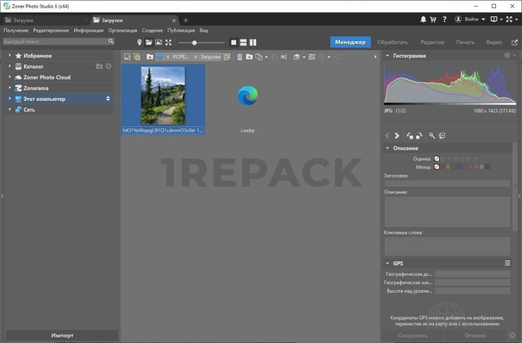Switch to two vertical panes layout
Viewport: 522px width, 343px height.
point(253,43)
